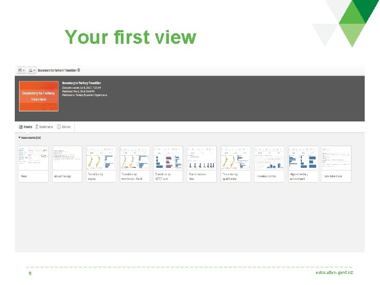Open the Transition by region sheet
This screenshot has height=285, width=380.
pyautogui.click(x=101, y=164)
